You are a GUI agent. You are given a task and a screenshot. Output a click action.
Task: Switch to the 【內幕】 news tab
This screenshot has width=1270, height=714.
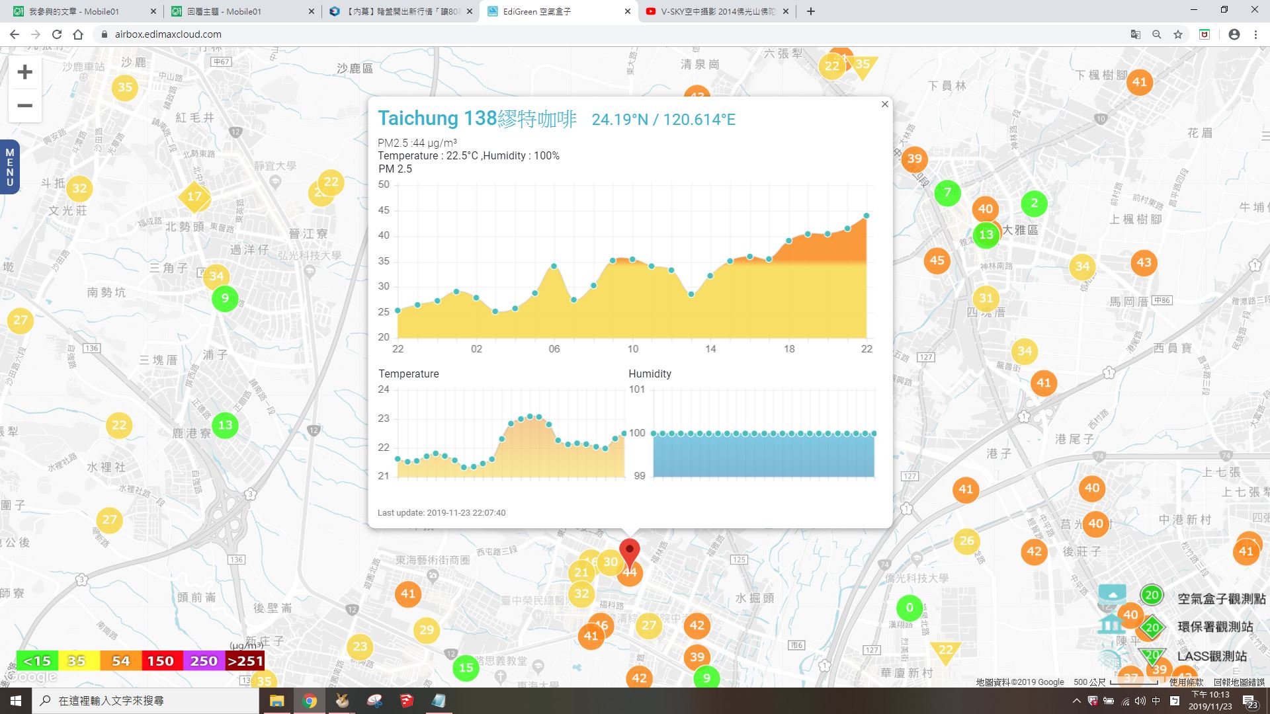click(x=400, y=11)
